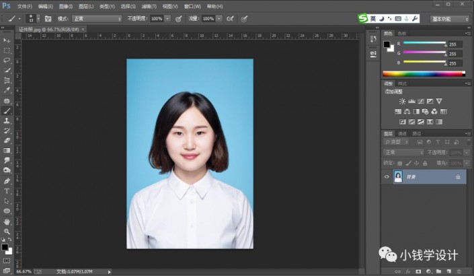The height and width of the screenshot is (276, 474).
Task: Add a Brightness/Contrast adjustment
Action: point(402,101)
